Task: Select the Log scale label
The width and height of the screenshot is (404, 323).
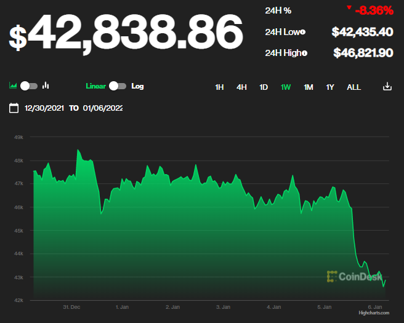Action: pyautogui.click(x=137, y=86)
